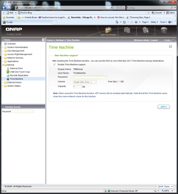Open the Volume dropdown
178x194 pixels.
(85, 82)
